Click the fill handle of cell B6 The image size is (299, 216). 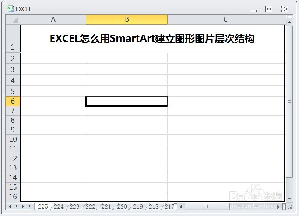[167, 106]
